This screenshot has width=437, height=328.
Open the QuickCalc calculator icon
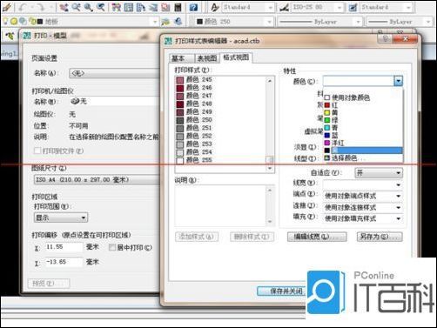178,7
